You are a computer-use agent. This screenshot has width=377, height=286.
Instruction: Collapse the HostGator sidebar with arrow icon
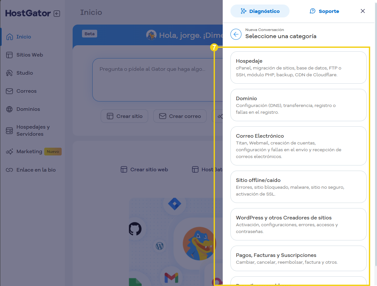click(x=57, y=14)
